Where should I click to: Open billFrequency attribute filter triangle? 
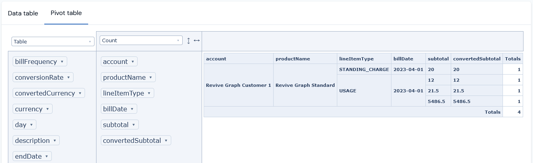(62, 62)
